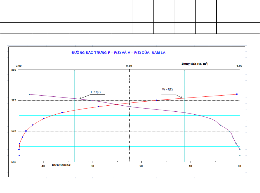The image size is (260, 193).
Task: Select the 30 bottom axis label
Action: tap(92, 166)
